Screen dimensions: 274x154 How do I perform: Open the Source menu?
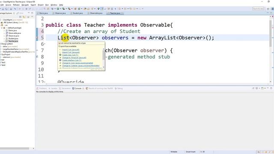pyautogui.click(x=8, y=5)
